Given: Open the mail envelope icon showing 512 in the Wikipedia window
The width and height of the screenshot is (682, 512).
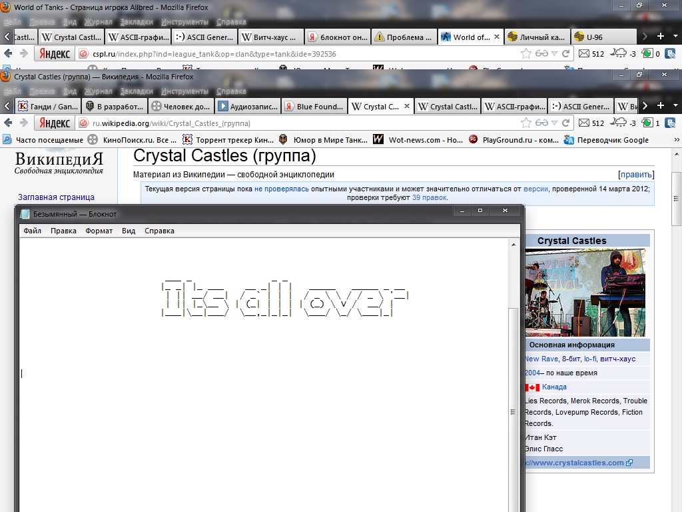Looking at the screenshot, I should click(x=584, y=123).
